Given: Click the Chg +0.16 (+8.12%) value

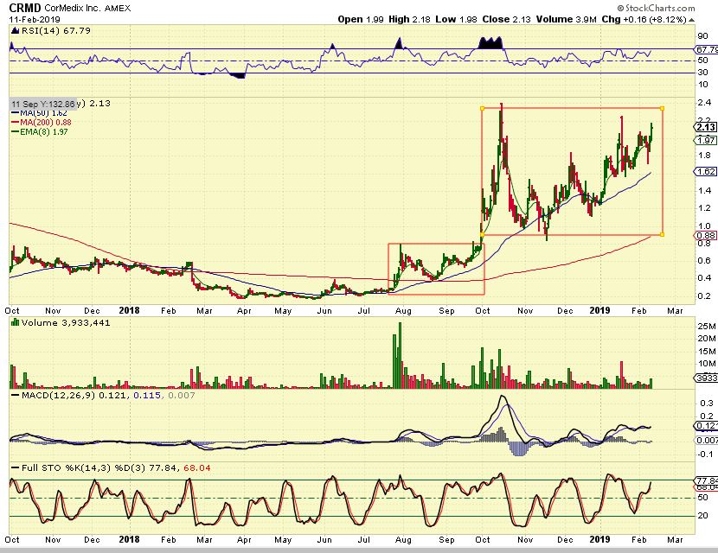Looking at the screenshot, I should click(x=644, y=19).
